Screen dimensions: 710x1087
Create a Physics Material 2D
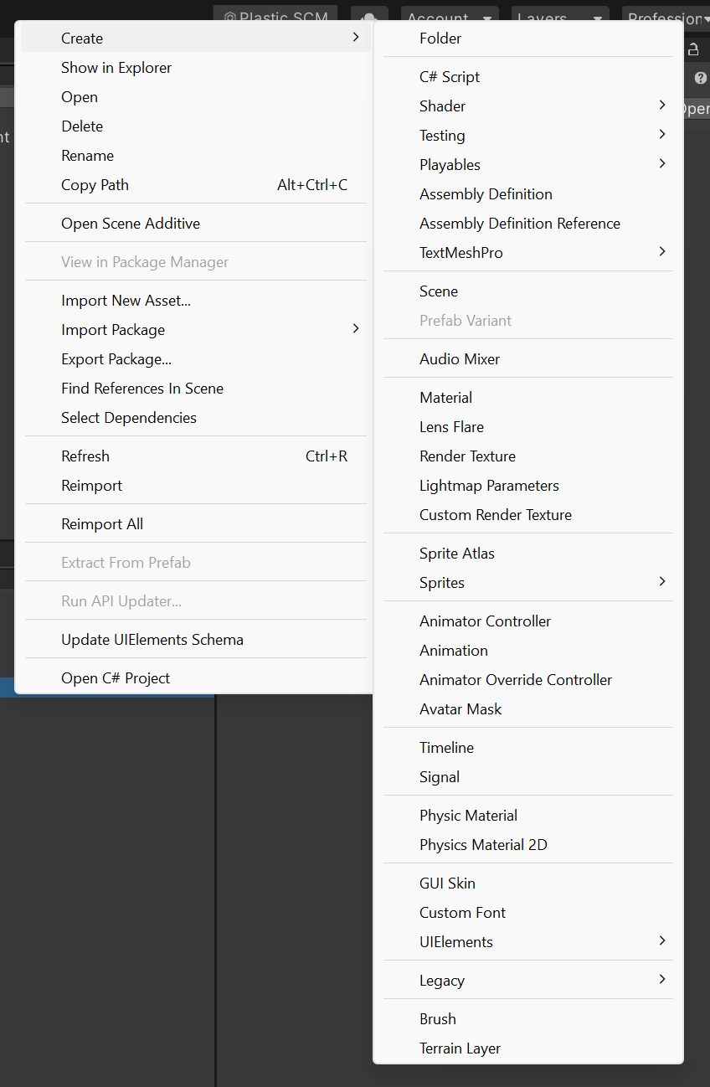[528, 845]
